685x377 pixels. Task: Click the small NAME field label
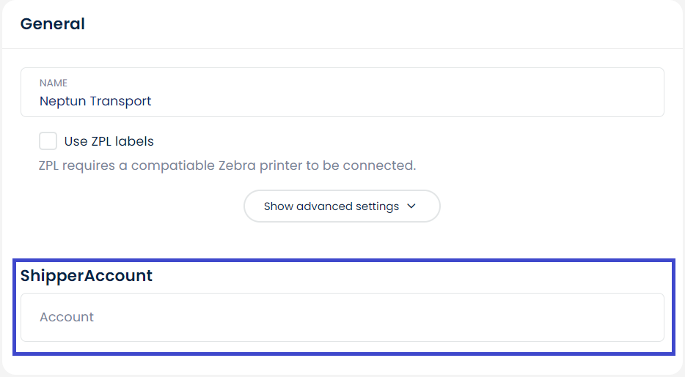(x=54, y=83)
